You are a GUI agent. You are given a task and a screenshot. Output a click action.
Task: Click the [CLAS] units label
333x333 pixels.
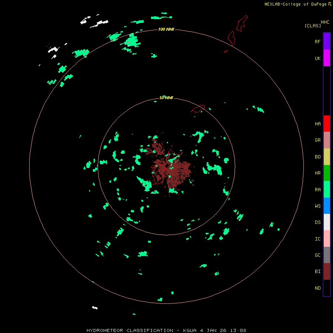coord(313,26)
